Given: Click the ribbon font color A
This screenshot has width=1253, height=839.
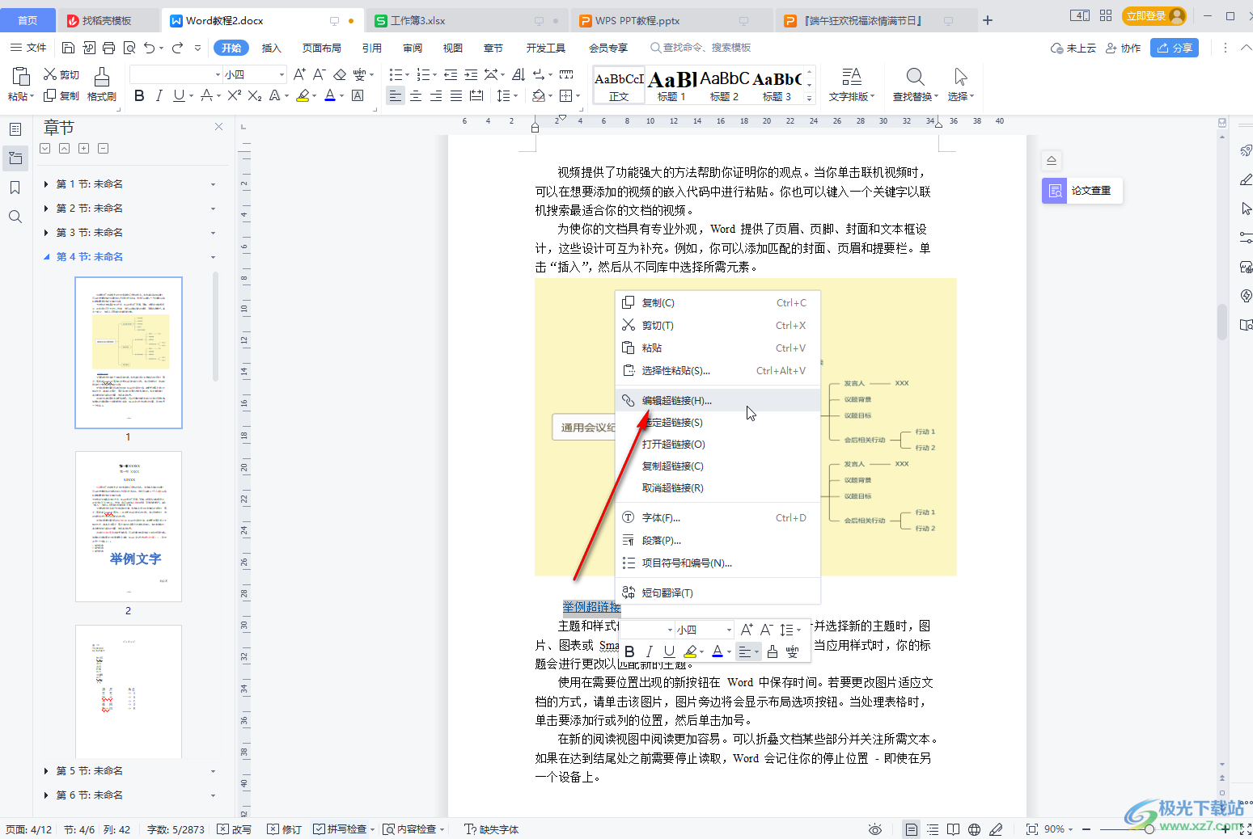Looking at the screenshot, I should click(x=329, y=95).
